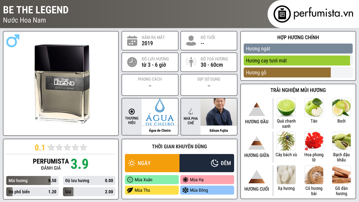Image resolution: width=359 pixels, height=202 pixels.
Task: Click the moon icon next to Đêm
Action: pyautogui.click(x=215, y=163)
